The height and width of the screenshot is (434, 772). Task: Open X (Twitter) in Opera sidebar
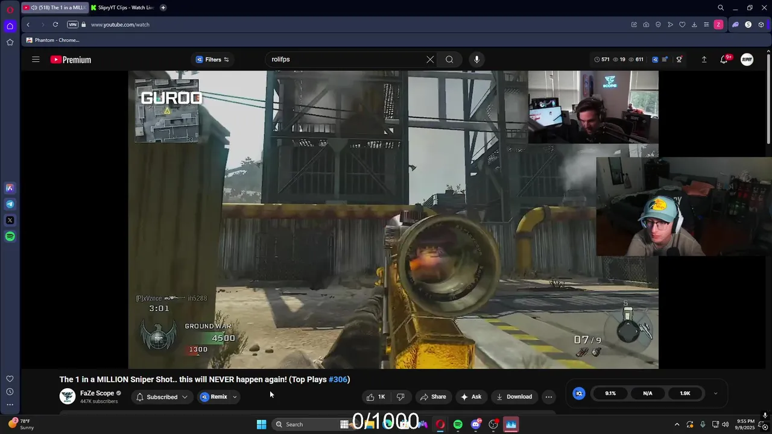(10, 221)
